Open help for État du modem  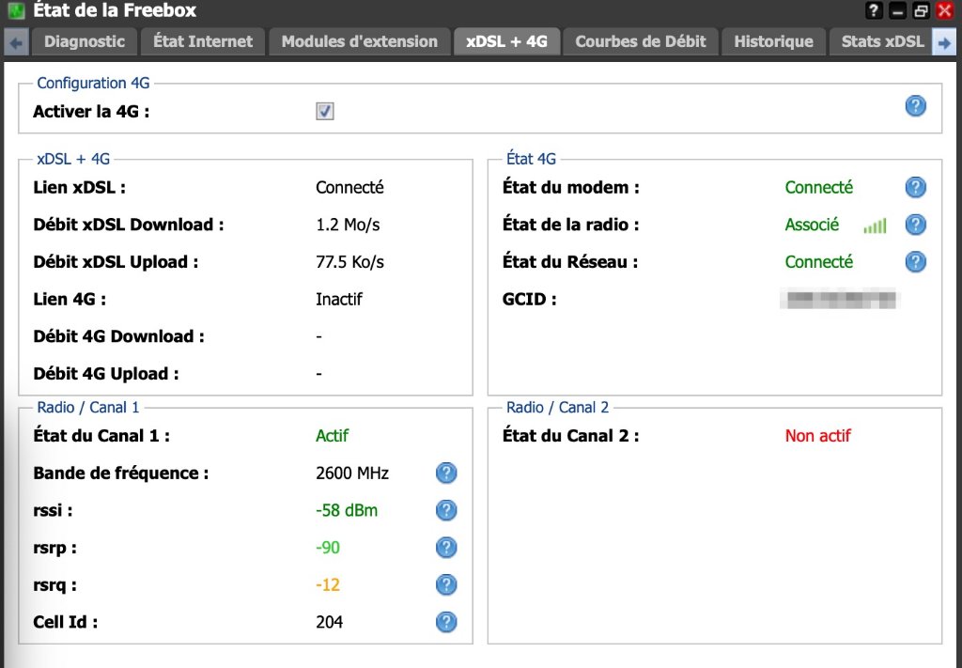click(915, 187)
